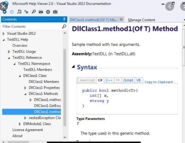185x143 pixels.
Task: Select DllModule1 Class tree item
Action: pyautogui.click(x=37, y=124)
